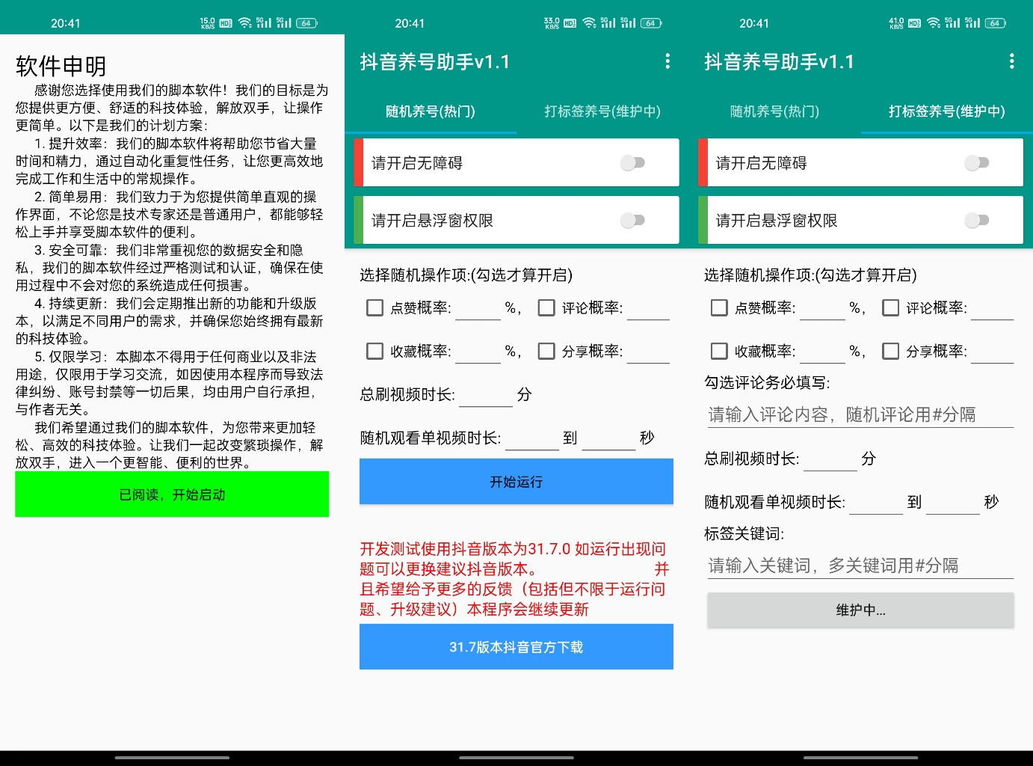
Task: Focus 点赞概率 percent field in right screen
Action: [822, 307]
